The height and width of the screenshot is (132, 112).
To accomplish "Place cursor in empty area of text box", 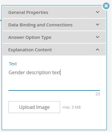I will (x=54, y=83).
